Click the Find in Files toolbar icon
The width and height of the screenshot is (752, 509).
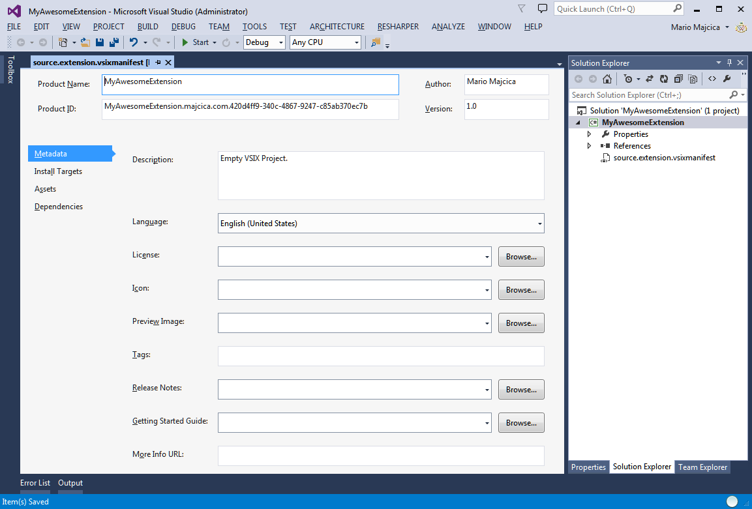click(376, 42)
